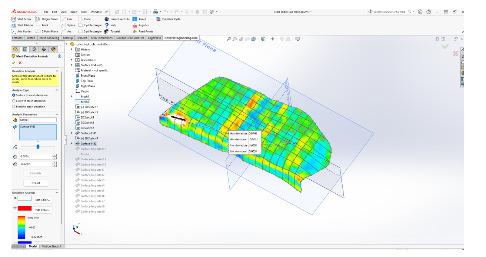Switch to the Evaluate tab
This screenshot has width=486, height=257.
(82, 38)
